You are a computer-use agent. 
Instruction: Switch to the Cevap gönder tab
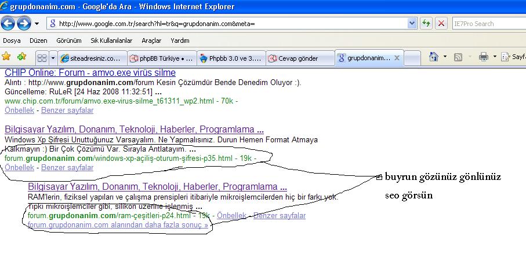(x=300, y=58)
